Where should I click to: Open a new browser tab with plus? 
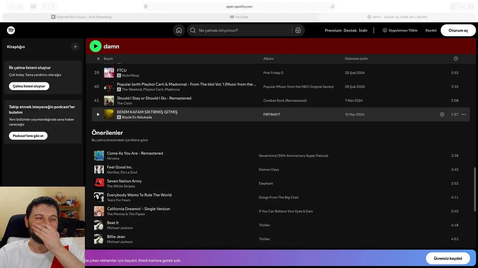(462, 6)
